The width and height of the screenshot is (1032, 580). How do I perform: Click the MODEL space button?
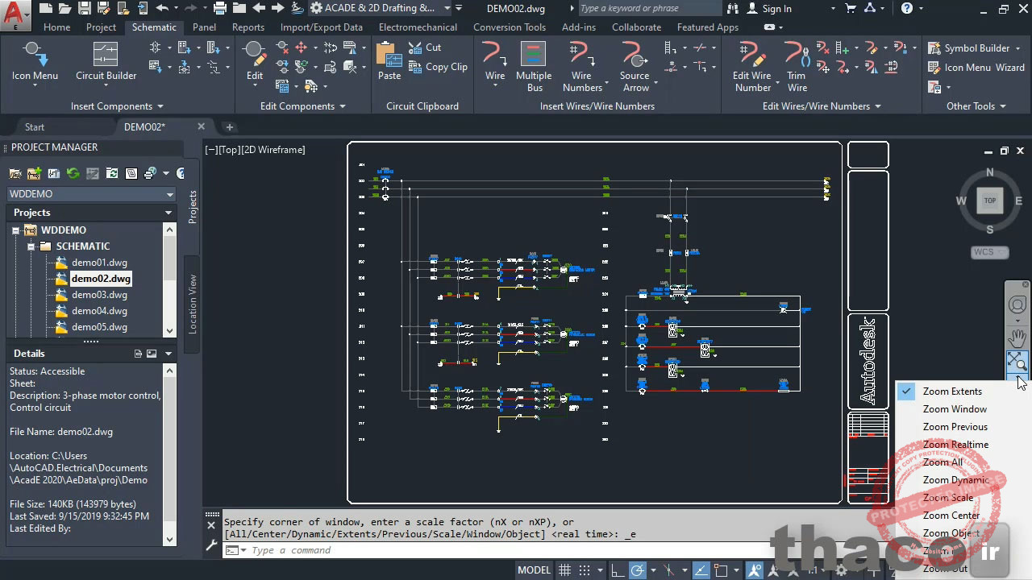coord(534,570)
